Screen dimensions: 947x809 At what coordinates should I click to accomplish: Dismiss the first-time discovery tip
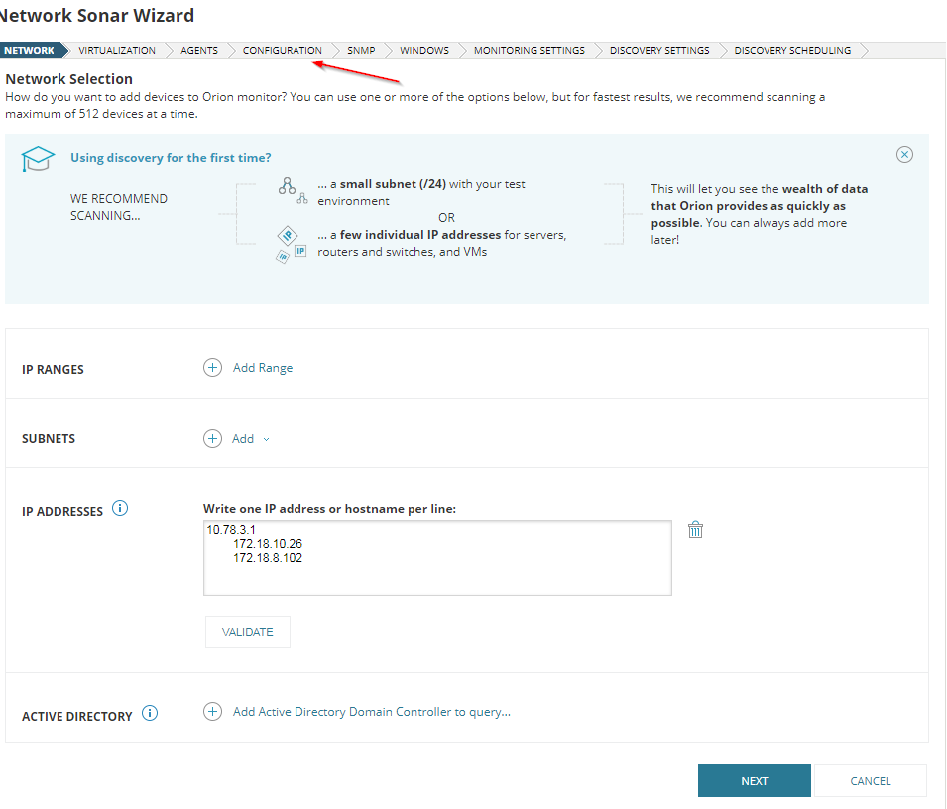904,155
